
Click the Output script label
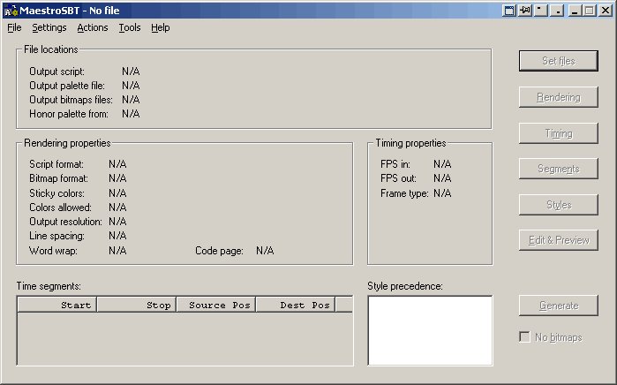click(x=56, y=72)
